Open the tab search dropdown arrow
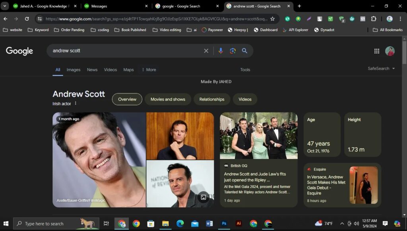This screenshot has width=407, height=231. tap(5, 6)
